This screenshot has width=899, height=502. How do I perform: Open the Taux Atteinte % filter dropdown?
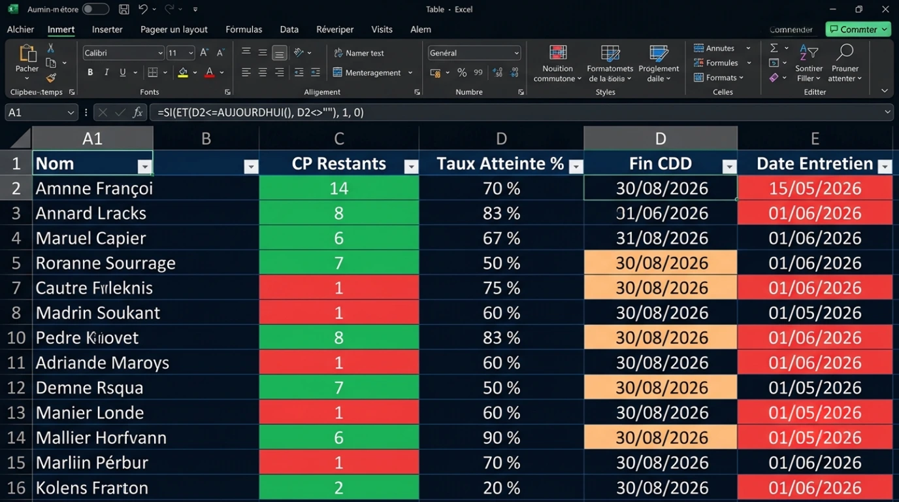[576, 167]
